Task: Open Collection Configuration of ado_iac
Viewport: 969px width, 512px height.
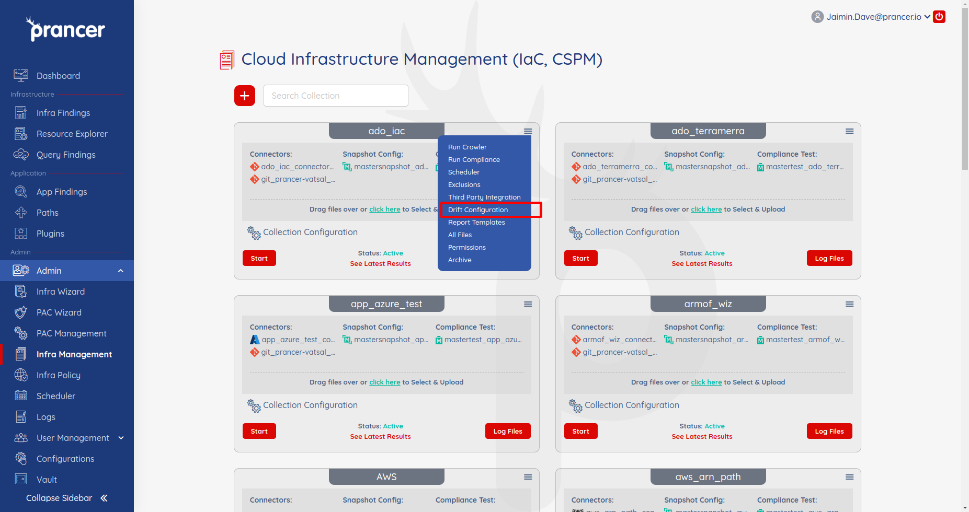Action: (303, 232)
